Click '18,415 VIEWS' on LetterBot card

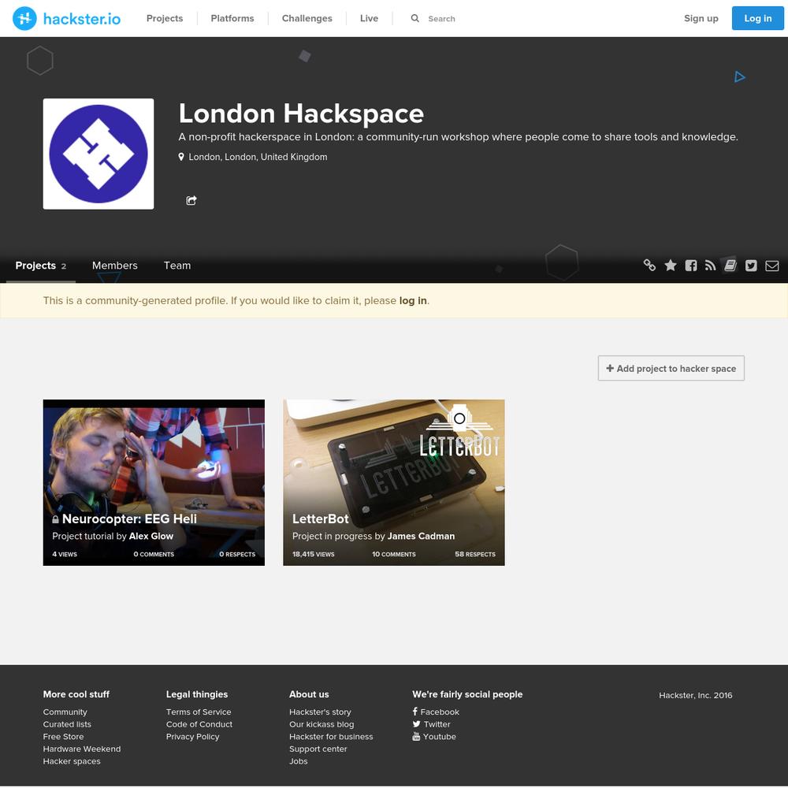[x=313, y=554]
